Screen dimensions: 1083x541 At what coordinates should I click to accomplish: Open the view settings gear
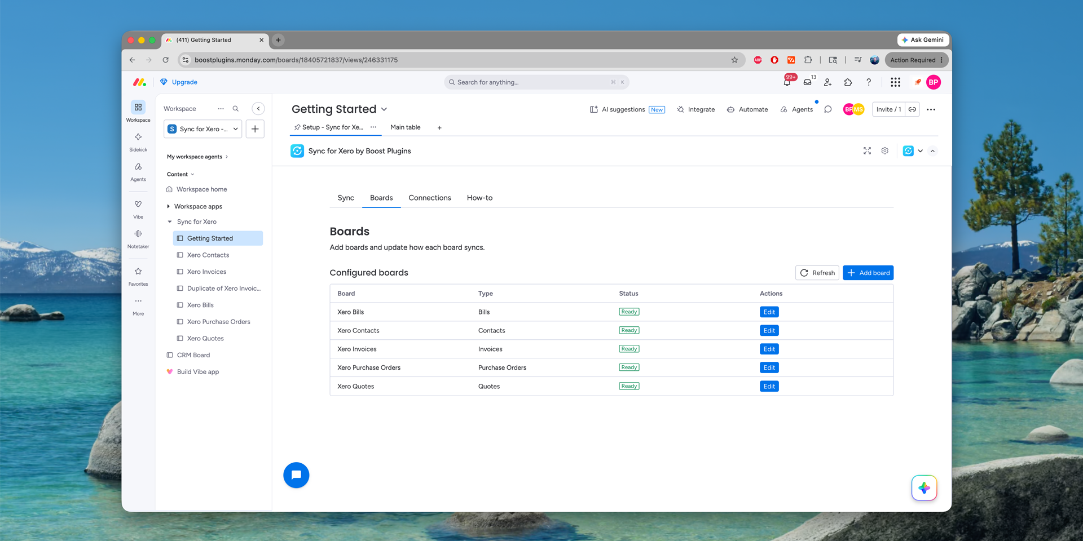click(884, 151)
